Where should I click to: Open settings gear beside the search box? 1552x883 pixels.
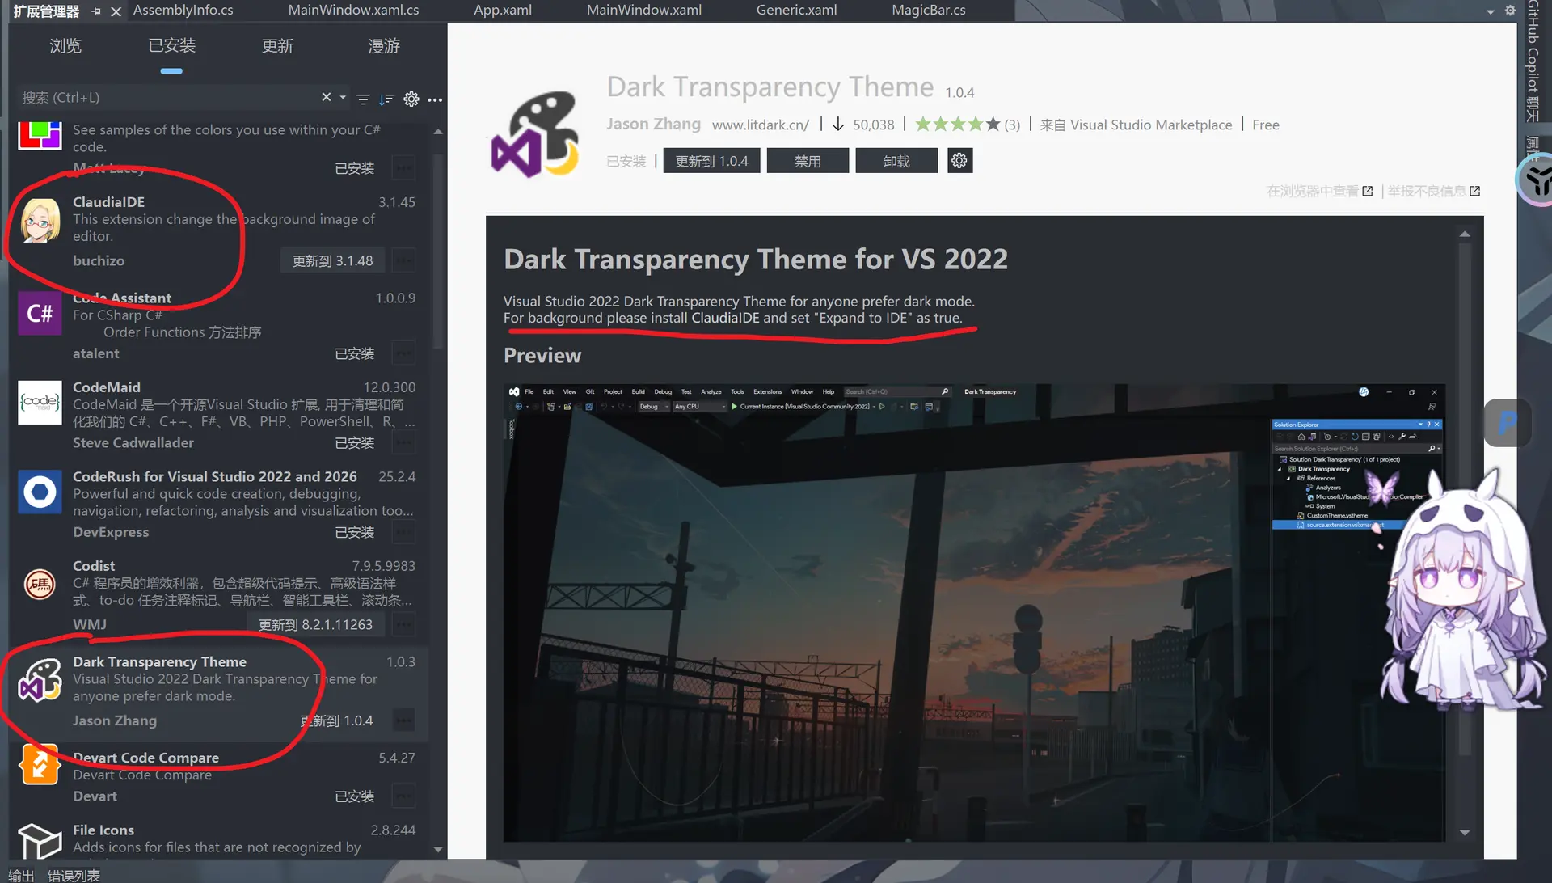coord(411,99)
